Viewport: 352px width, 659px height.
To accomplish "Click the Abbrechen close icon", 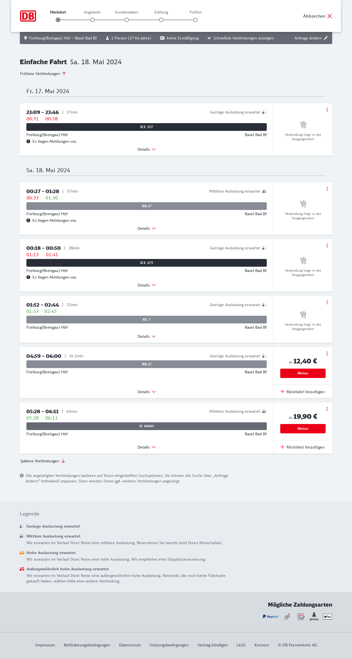I will click(x=330, y=16).
